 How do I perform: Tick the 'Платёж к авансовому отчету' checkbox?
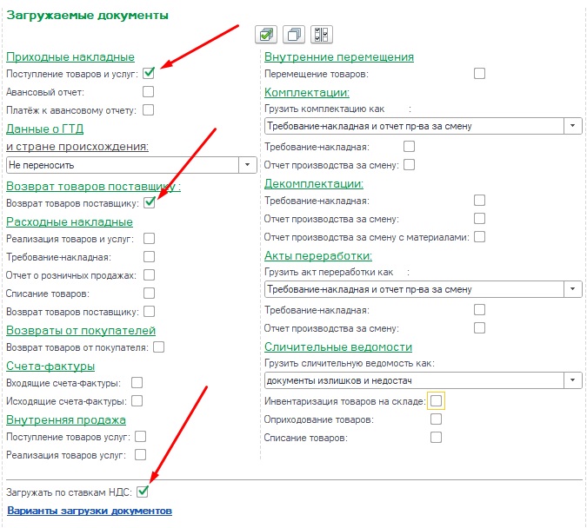[149, 109]
